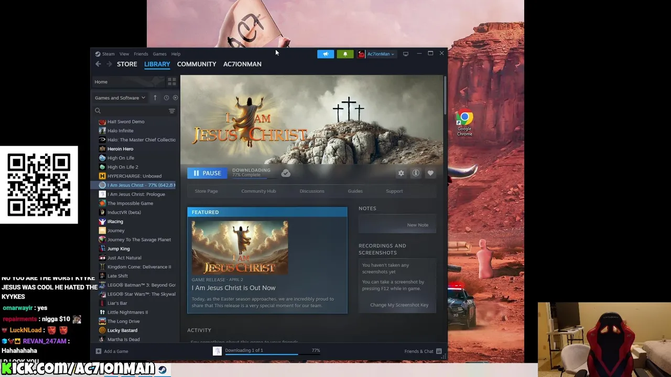Screen dimensions: 671x377
Task: Select 'The Impossible Game' in the list
Action: 130,203
